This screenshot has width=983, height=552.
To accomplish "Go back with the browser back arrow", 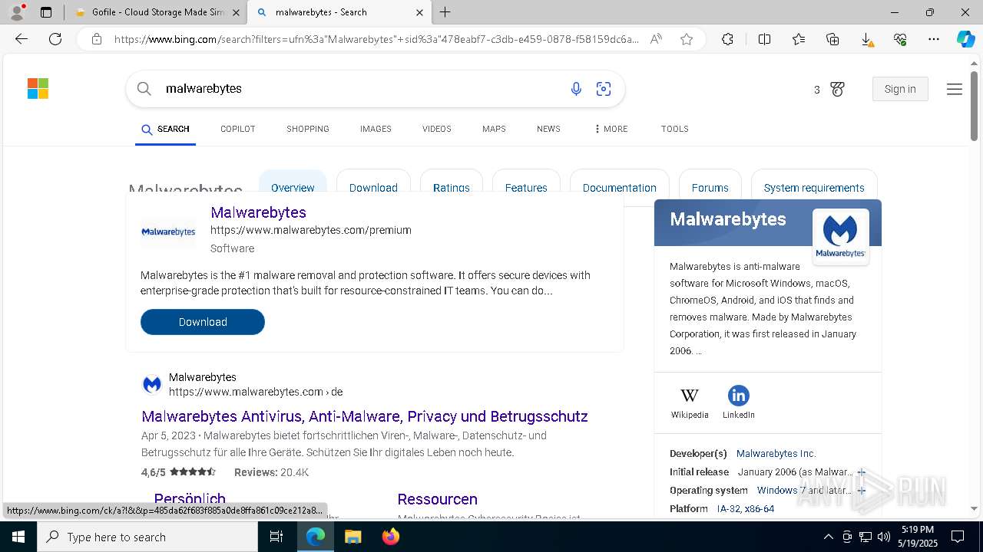I will tap(22, 39).
